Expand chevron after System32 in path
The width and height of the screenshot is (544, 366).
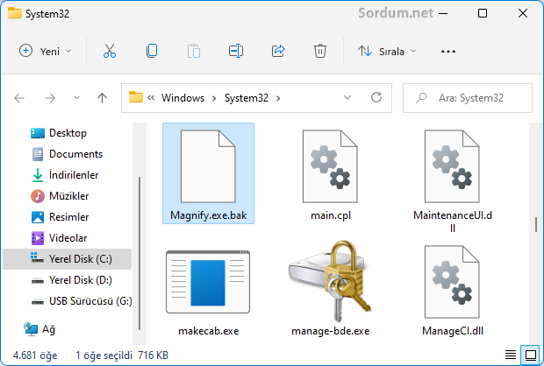tap(278, 98)
